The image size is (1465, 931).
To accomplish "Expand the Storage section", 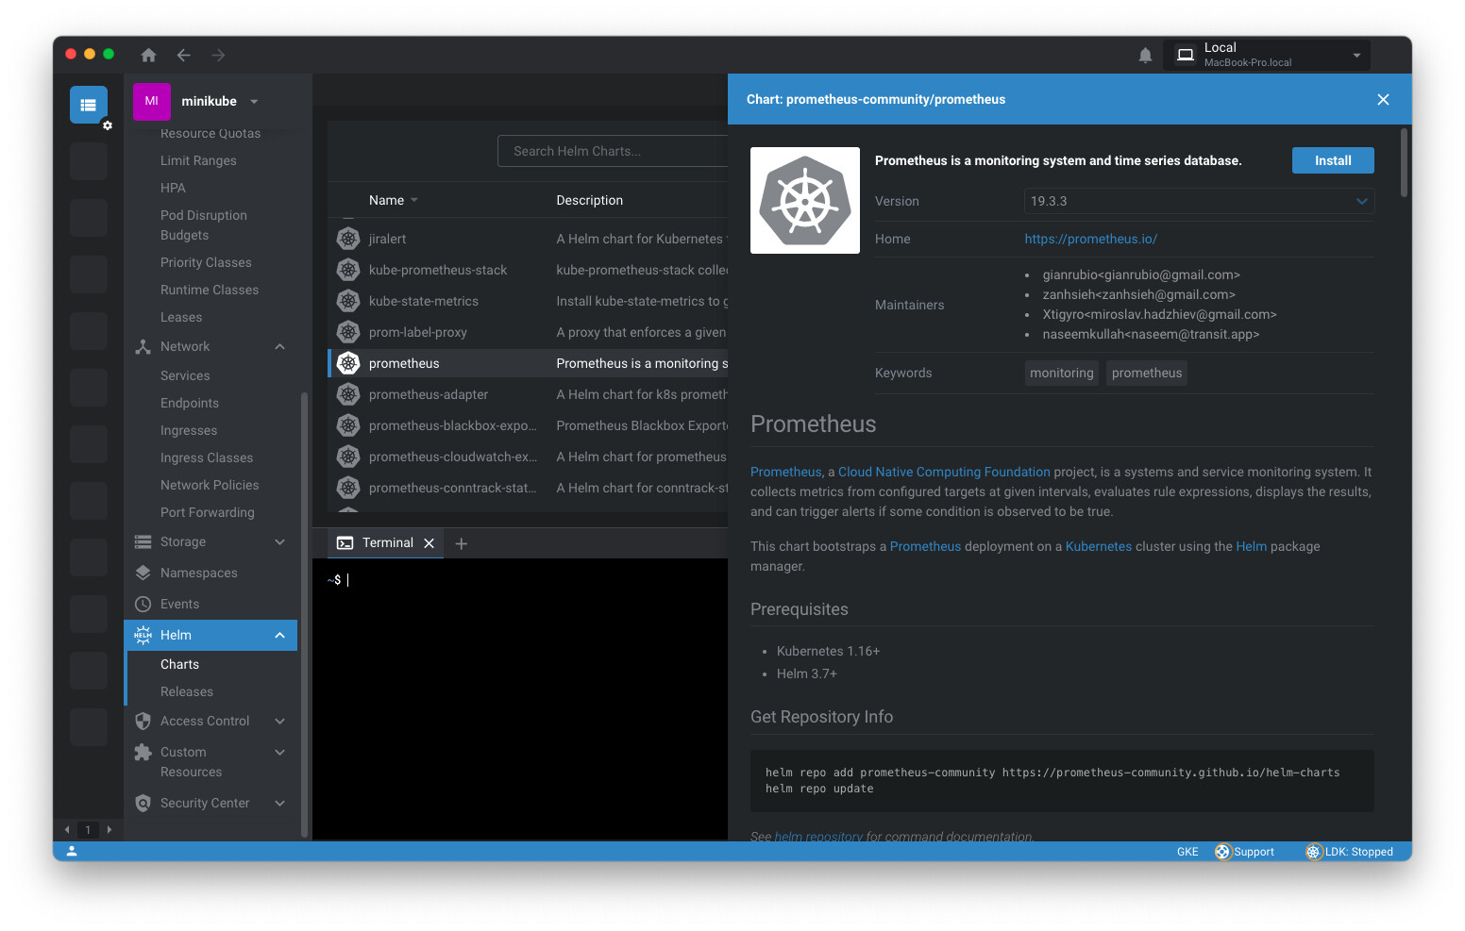I will [x=279, y=541].
